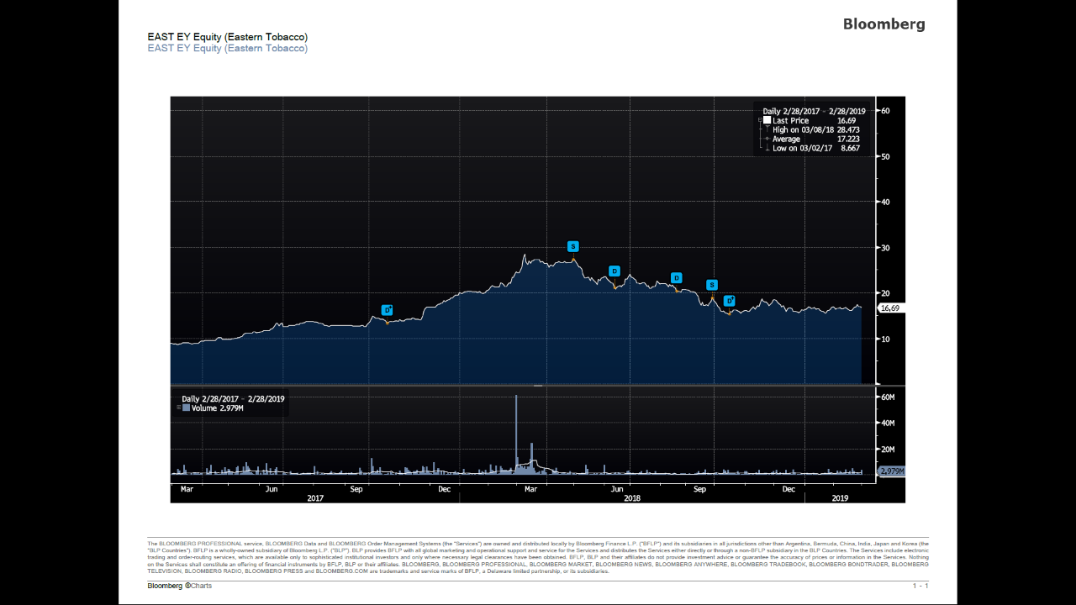
Task: Click the Average marker icon in the legend
Action: pos(766,139)
